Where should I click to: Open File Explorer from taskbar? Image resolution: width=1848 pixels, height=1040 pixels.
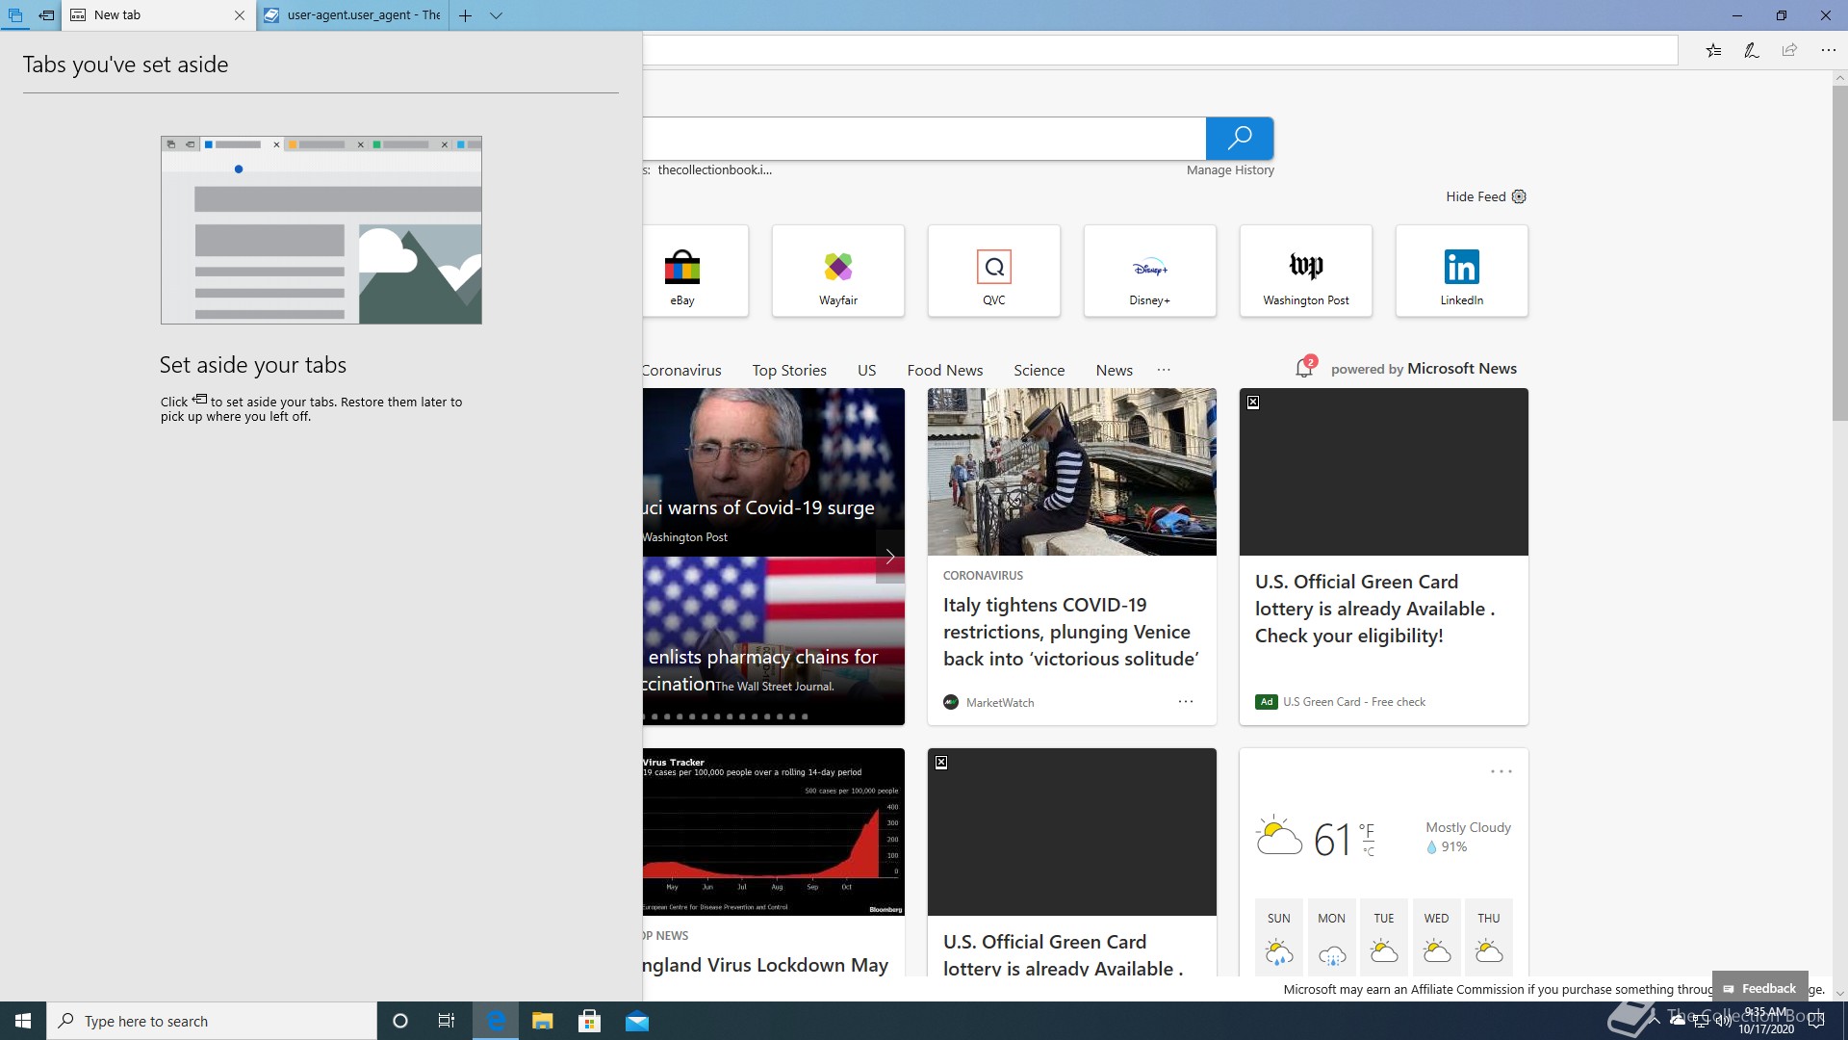point(543,1021)
